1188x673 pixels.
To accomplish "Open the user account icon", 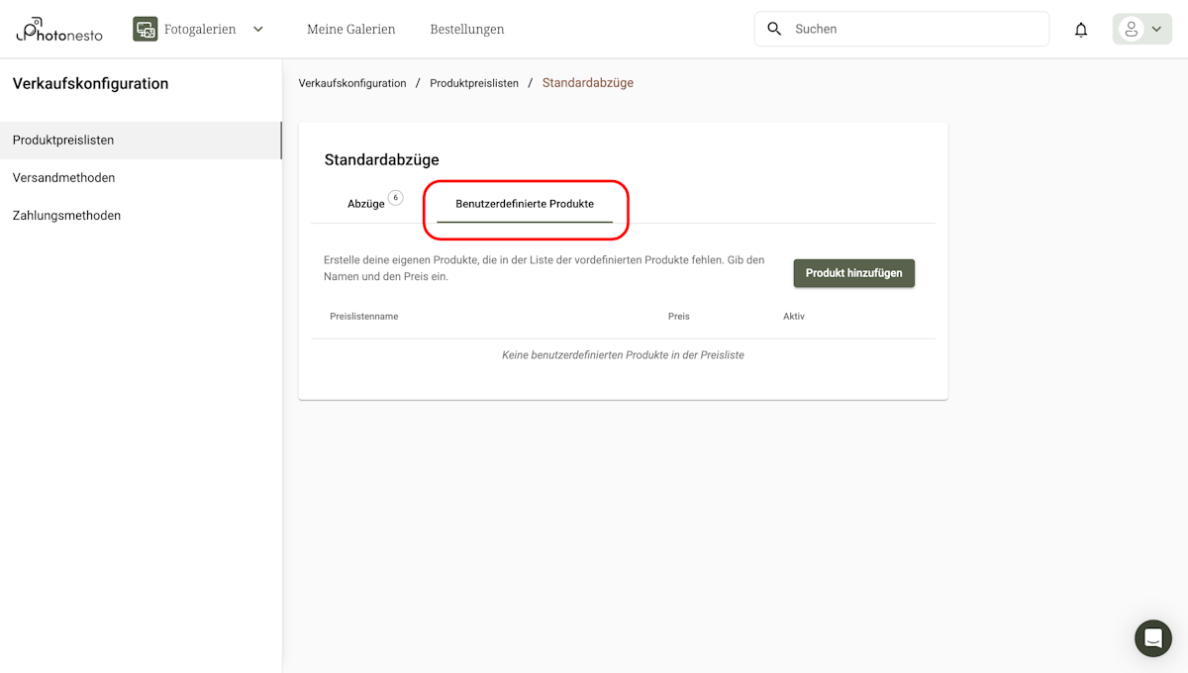I will point(1132,29).
